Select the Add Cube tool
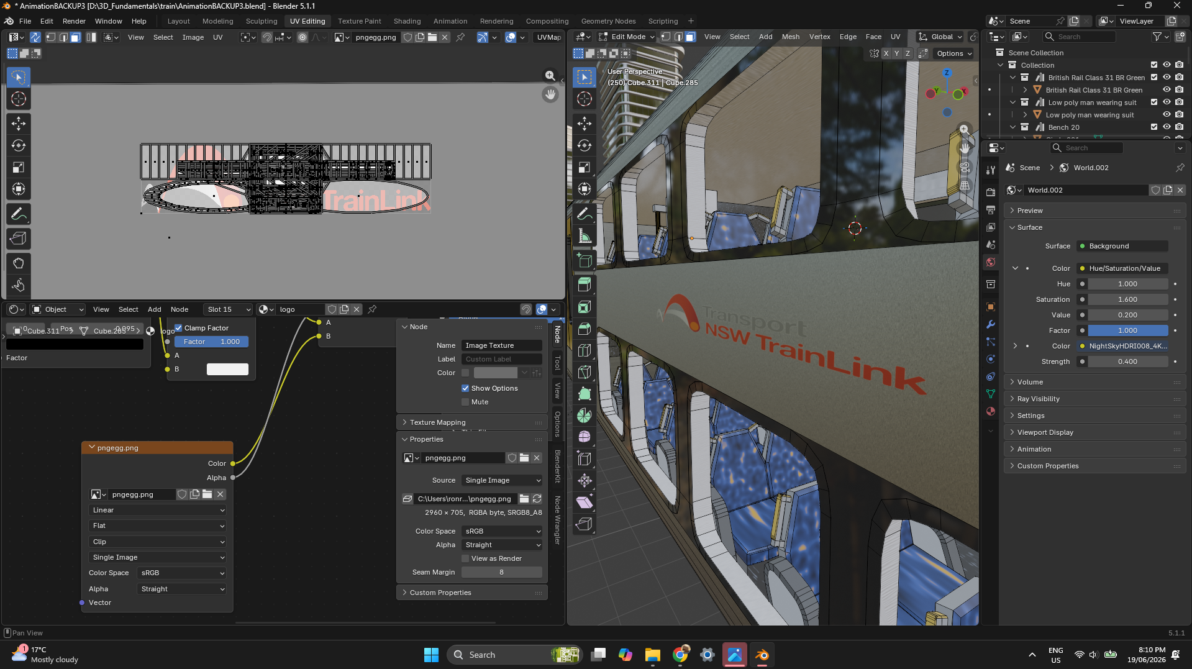Image resolution: width=1192 pixels, height=669 pixels. coord(585,260)
